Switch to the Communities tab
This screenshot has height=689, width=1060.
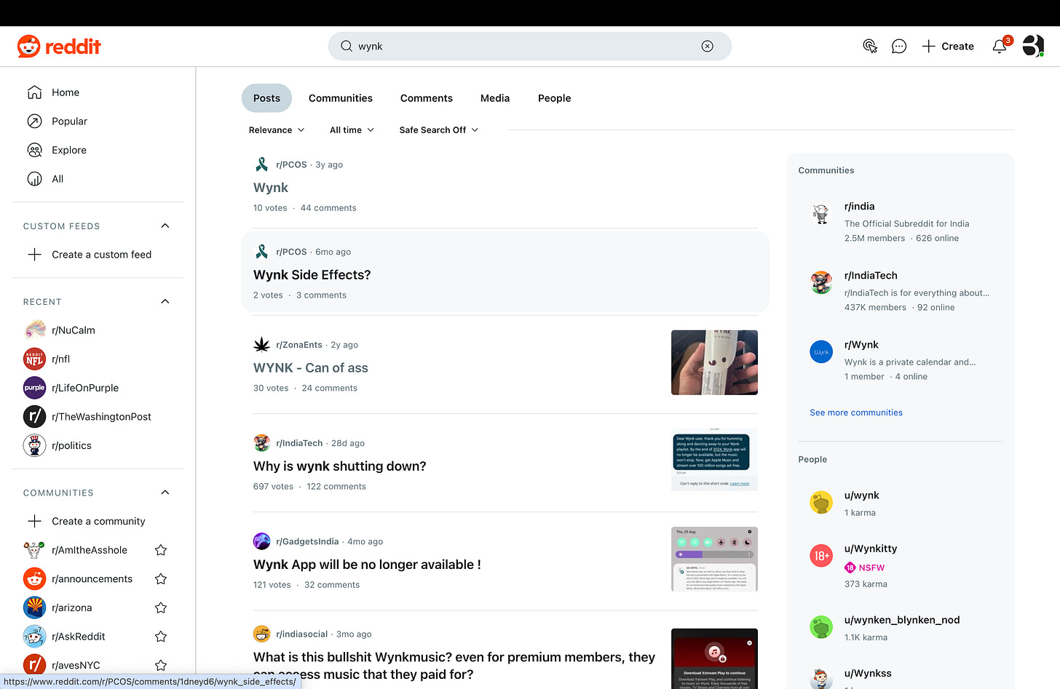pyautogui.click(x=341, y=98)
